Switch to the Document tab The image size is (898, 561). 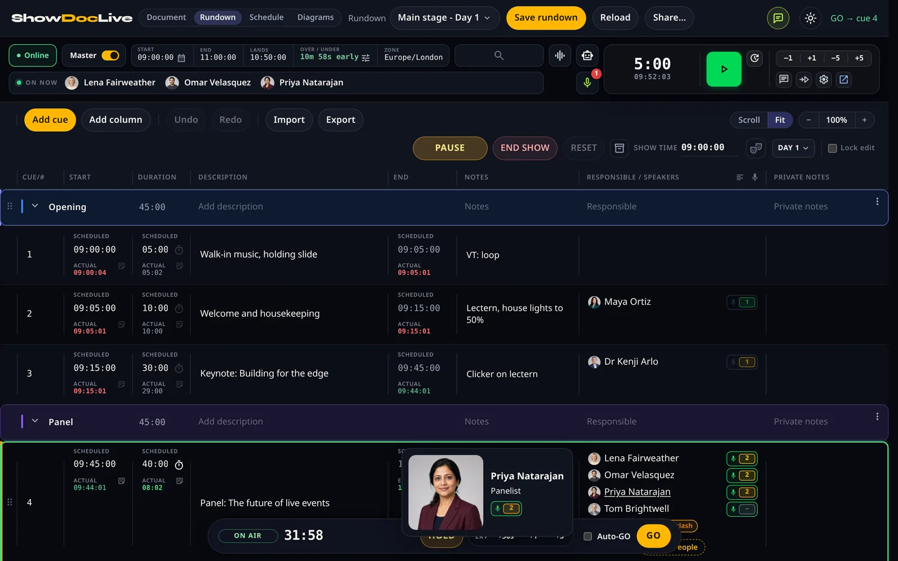(x=166, y=17)
